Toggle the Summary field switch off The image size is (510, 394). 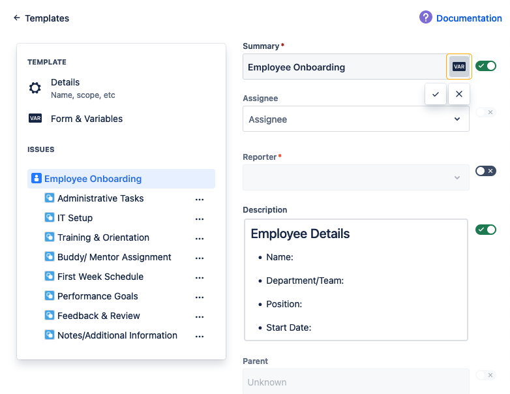pyautogui.click(x=486, y=66)
